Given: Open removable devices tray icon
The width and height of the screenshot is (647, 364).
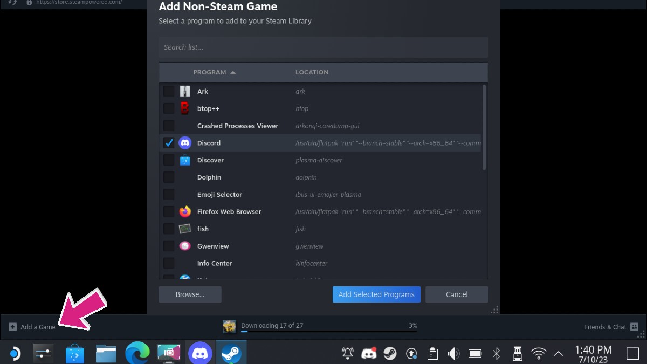Looking at the screenshot, I should point(517,354).
